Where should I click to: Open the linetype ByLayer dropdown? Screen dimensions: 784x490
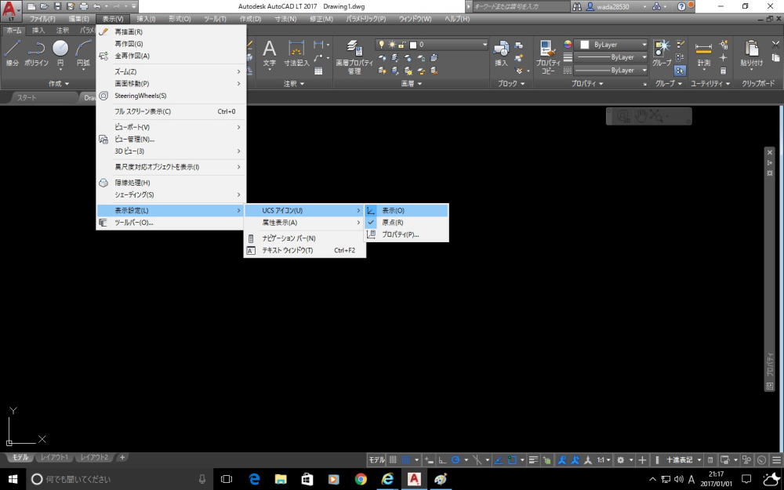click(611, 71)
